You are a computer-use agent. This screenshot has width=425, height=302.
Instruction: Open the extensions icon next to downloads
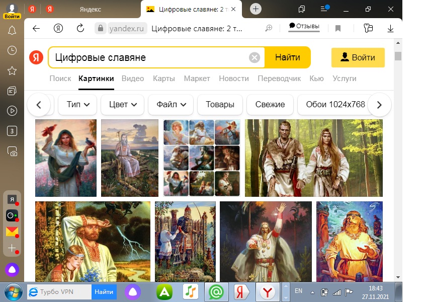tap(368, 28)
